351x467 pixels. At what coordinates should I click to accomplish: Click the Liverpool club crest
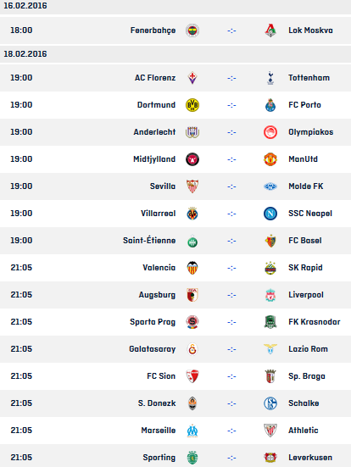coord(270,295)
